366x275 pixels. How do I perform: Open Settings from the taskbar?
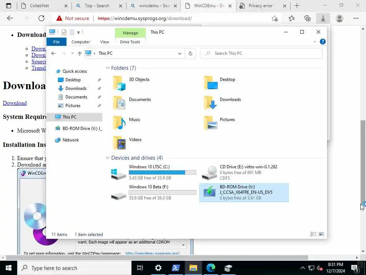pos(158,268)
